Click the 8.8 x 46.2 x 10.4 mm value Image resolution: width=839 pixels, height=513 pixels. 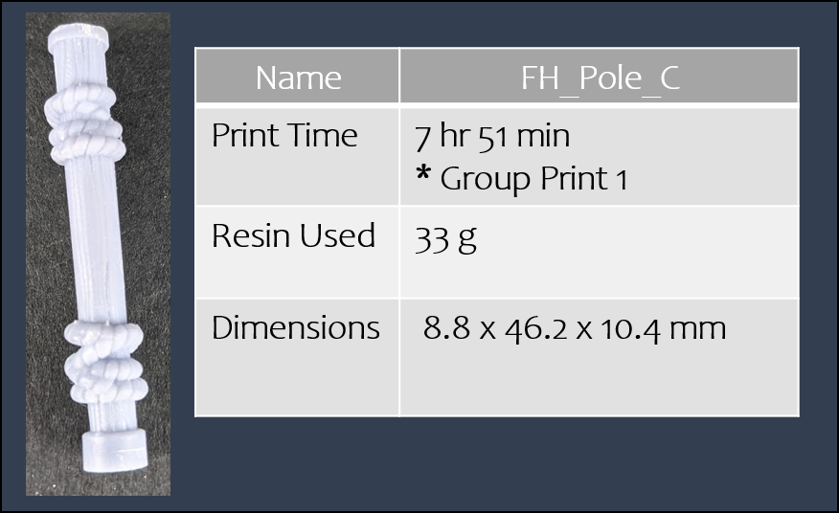575,328
